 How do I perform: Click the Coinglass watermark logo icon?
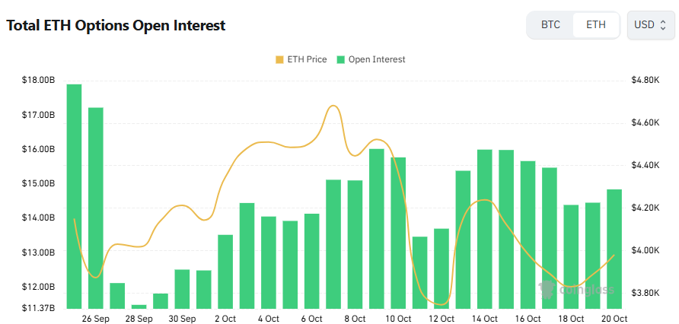point(547,287)
